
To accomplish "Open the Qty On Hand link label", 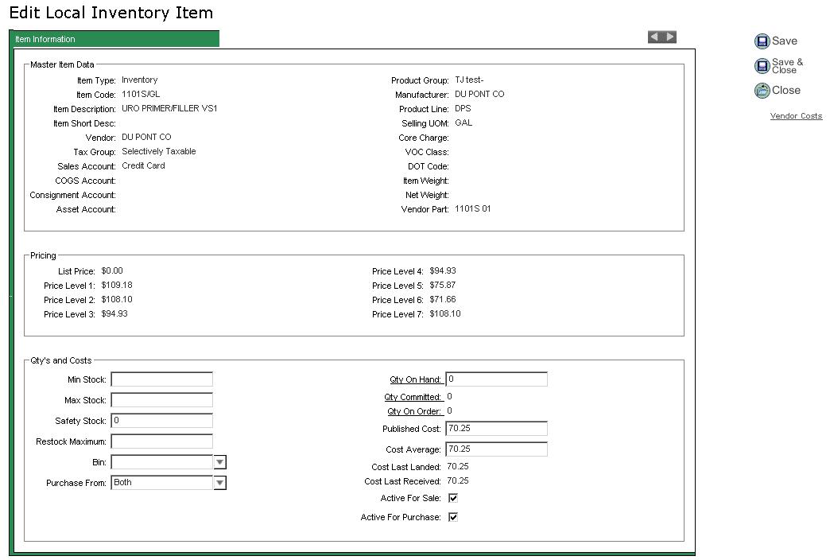I will point(415,380).
